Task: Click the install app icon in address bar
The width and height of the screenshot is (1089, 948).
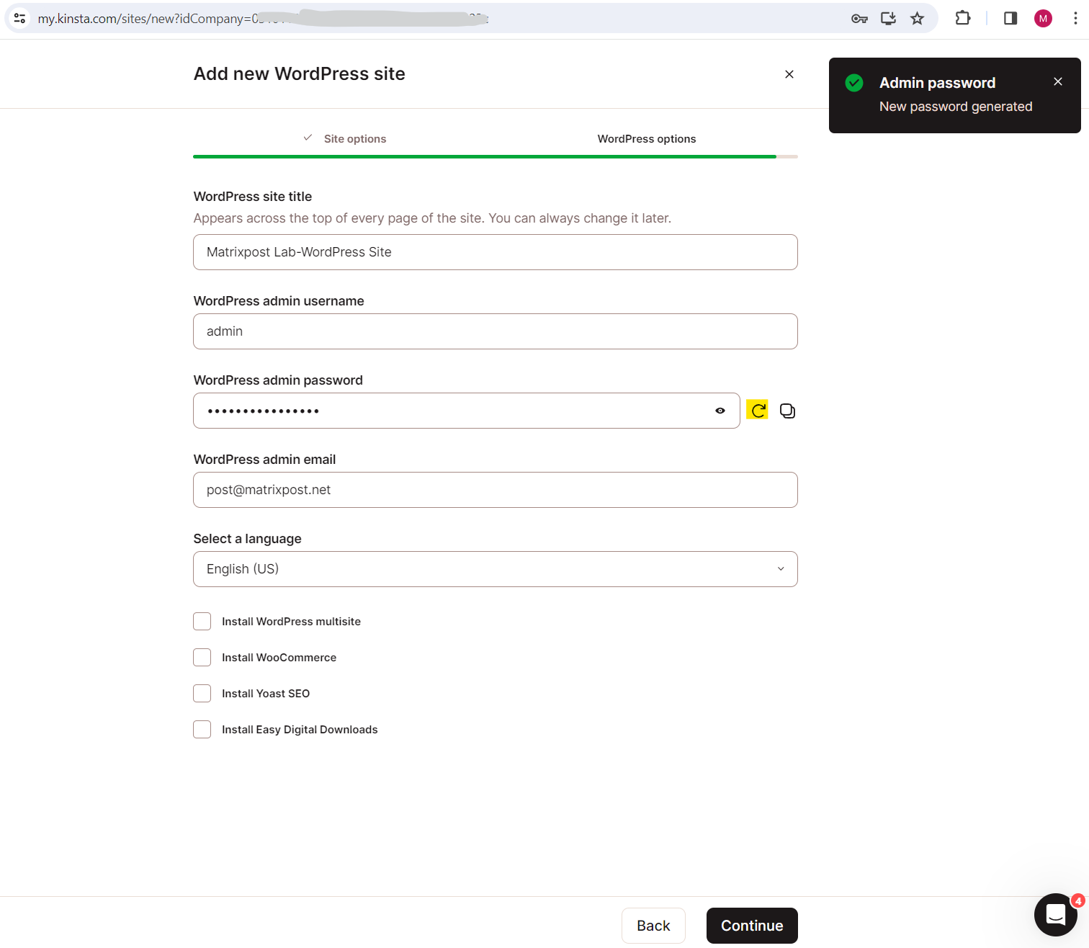Action: (x=888, y=19)
